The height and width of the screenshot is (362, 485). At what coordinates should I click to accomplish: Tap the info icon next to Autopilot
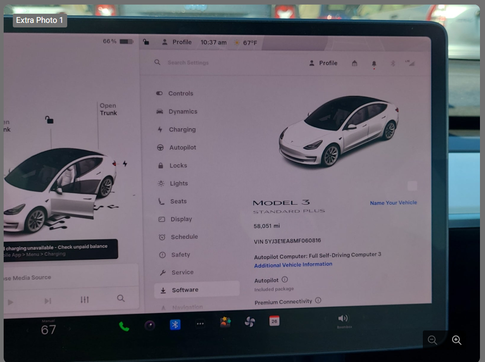tap(285, 279)
